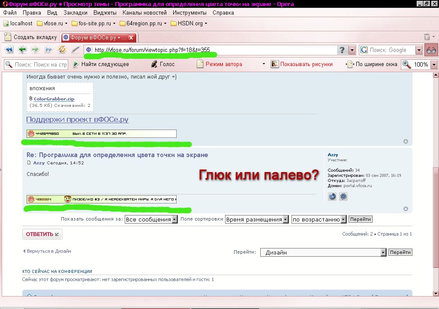Open the 100% zoom level dropdown
439x309 pixels.
tap(433, 64)
